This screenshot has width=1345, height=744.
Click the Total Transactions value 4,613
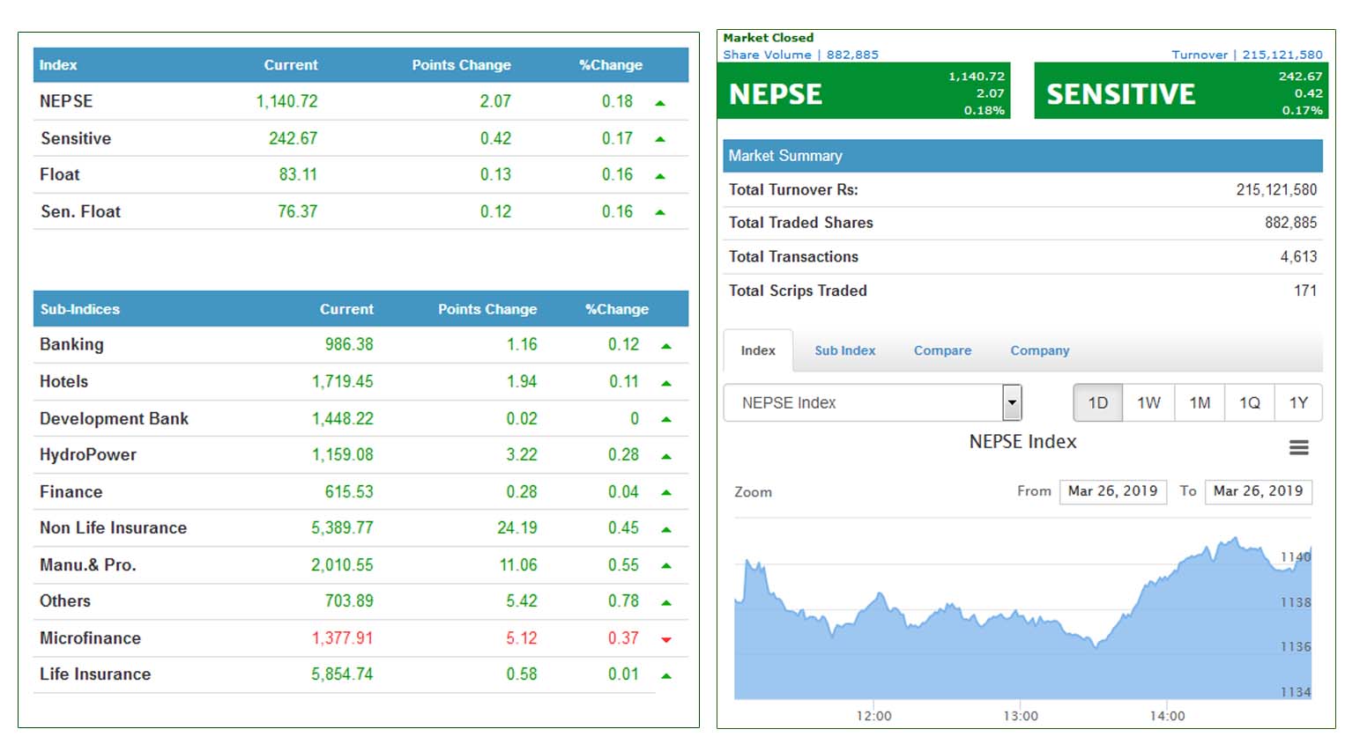(1298, 256)
